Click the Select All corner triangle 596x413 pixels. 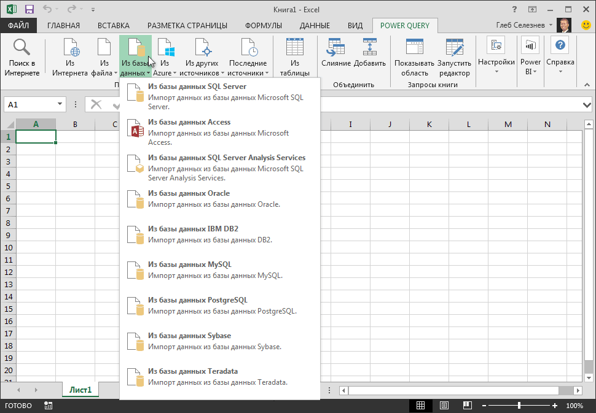(x=9, y=125)
